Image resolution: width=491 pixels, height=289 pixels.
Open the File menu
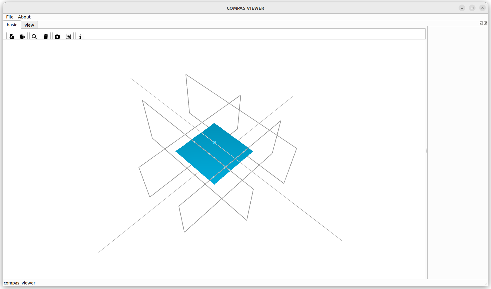(10, 17)
